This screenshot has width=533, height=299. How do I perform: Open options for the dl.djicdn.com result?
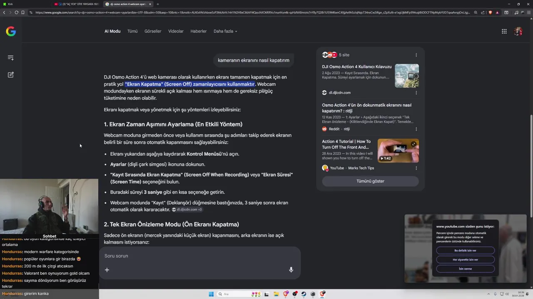(x=416, y=93)
